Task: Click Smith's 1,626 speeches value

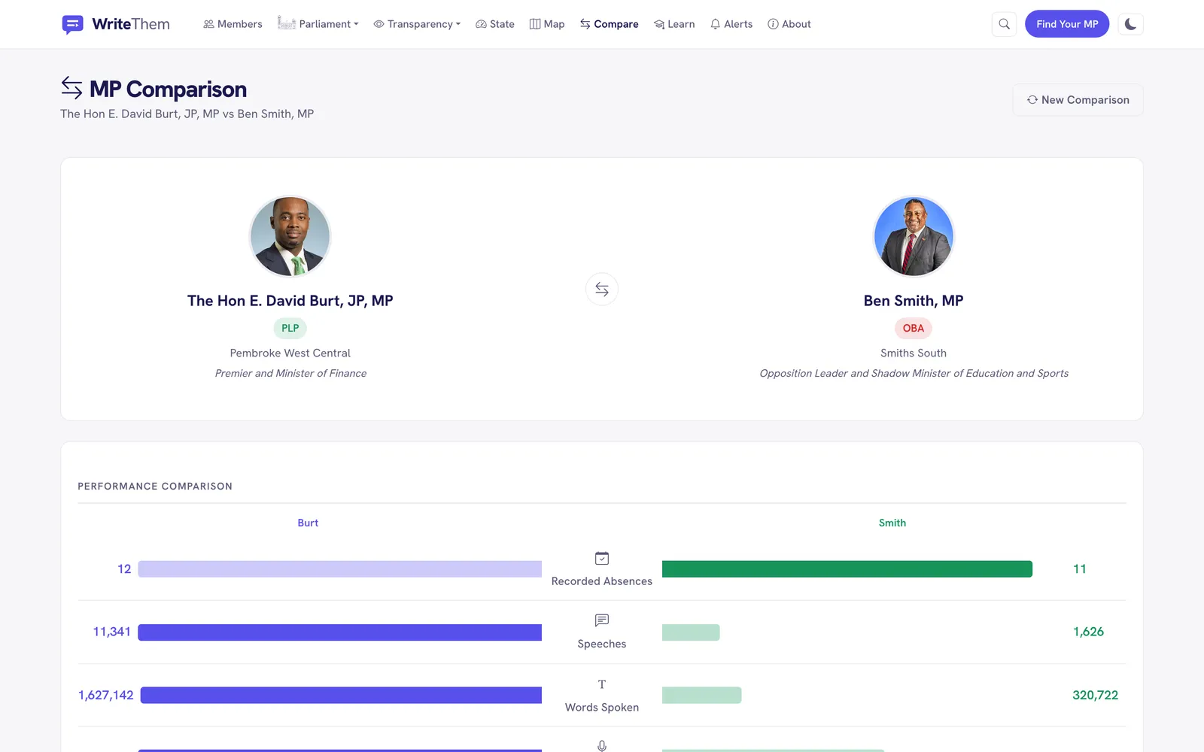Action: pyautogui.click(x=1088, y=632)
